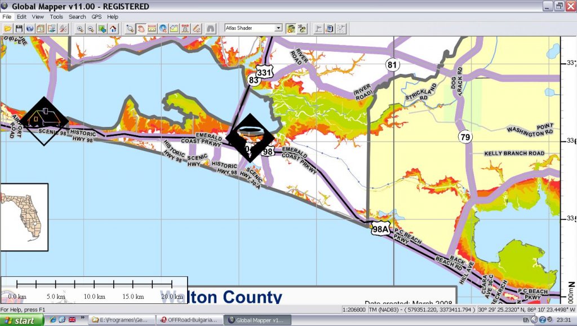Image resolution: width=577 pixels, height=326 pixels.
Task: Click the house diamond map marker
Action: tap(44, 121)
